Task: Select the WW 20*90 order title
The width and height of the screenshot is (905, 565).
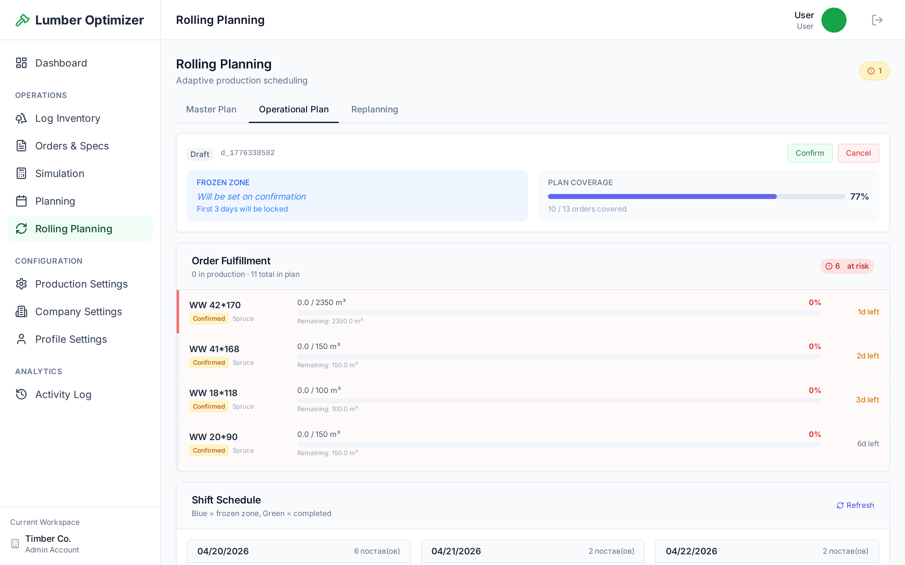Action: [x=213, y=437]
